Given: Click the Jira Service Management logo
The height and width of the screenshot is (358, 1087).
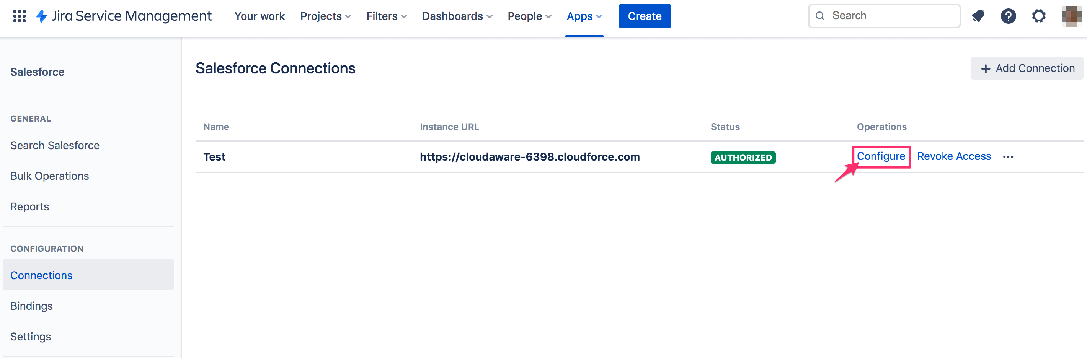Looking at the screenshot, I should [x=124, y=16].
